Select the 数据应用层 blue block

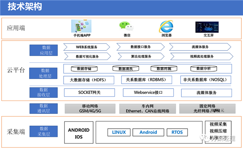pos(44,50)
